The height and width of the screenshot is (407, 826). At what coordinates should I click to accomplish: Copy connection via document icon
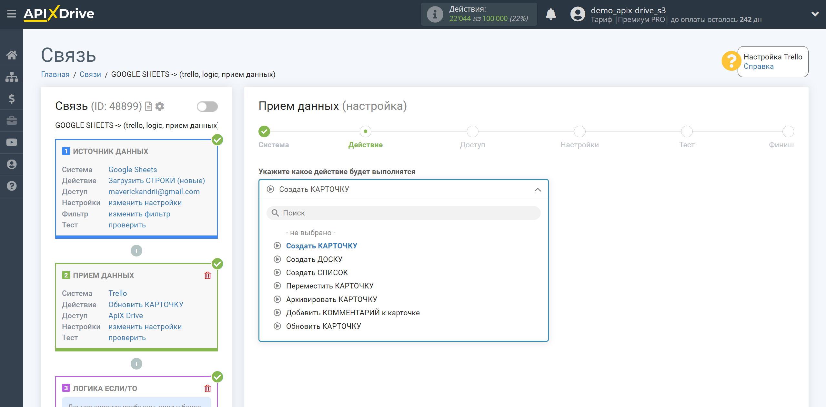click(x=148, y=106)
